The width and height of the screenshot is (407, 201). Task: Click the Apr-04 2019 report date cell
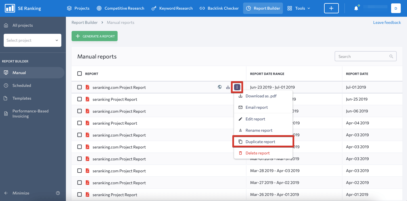click(x=357, y=123)
